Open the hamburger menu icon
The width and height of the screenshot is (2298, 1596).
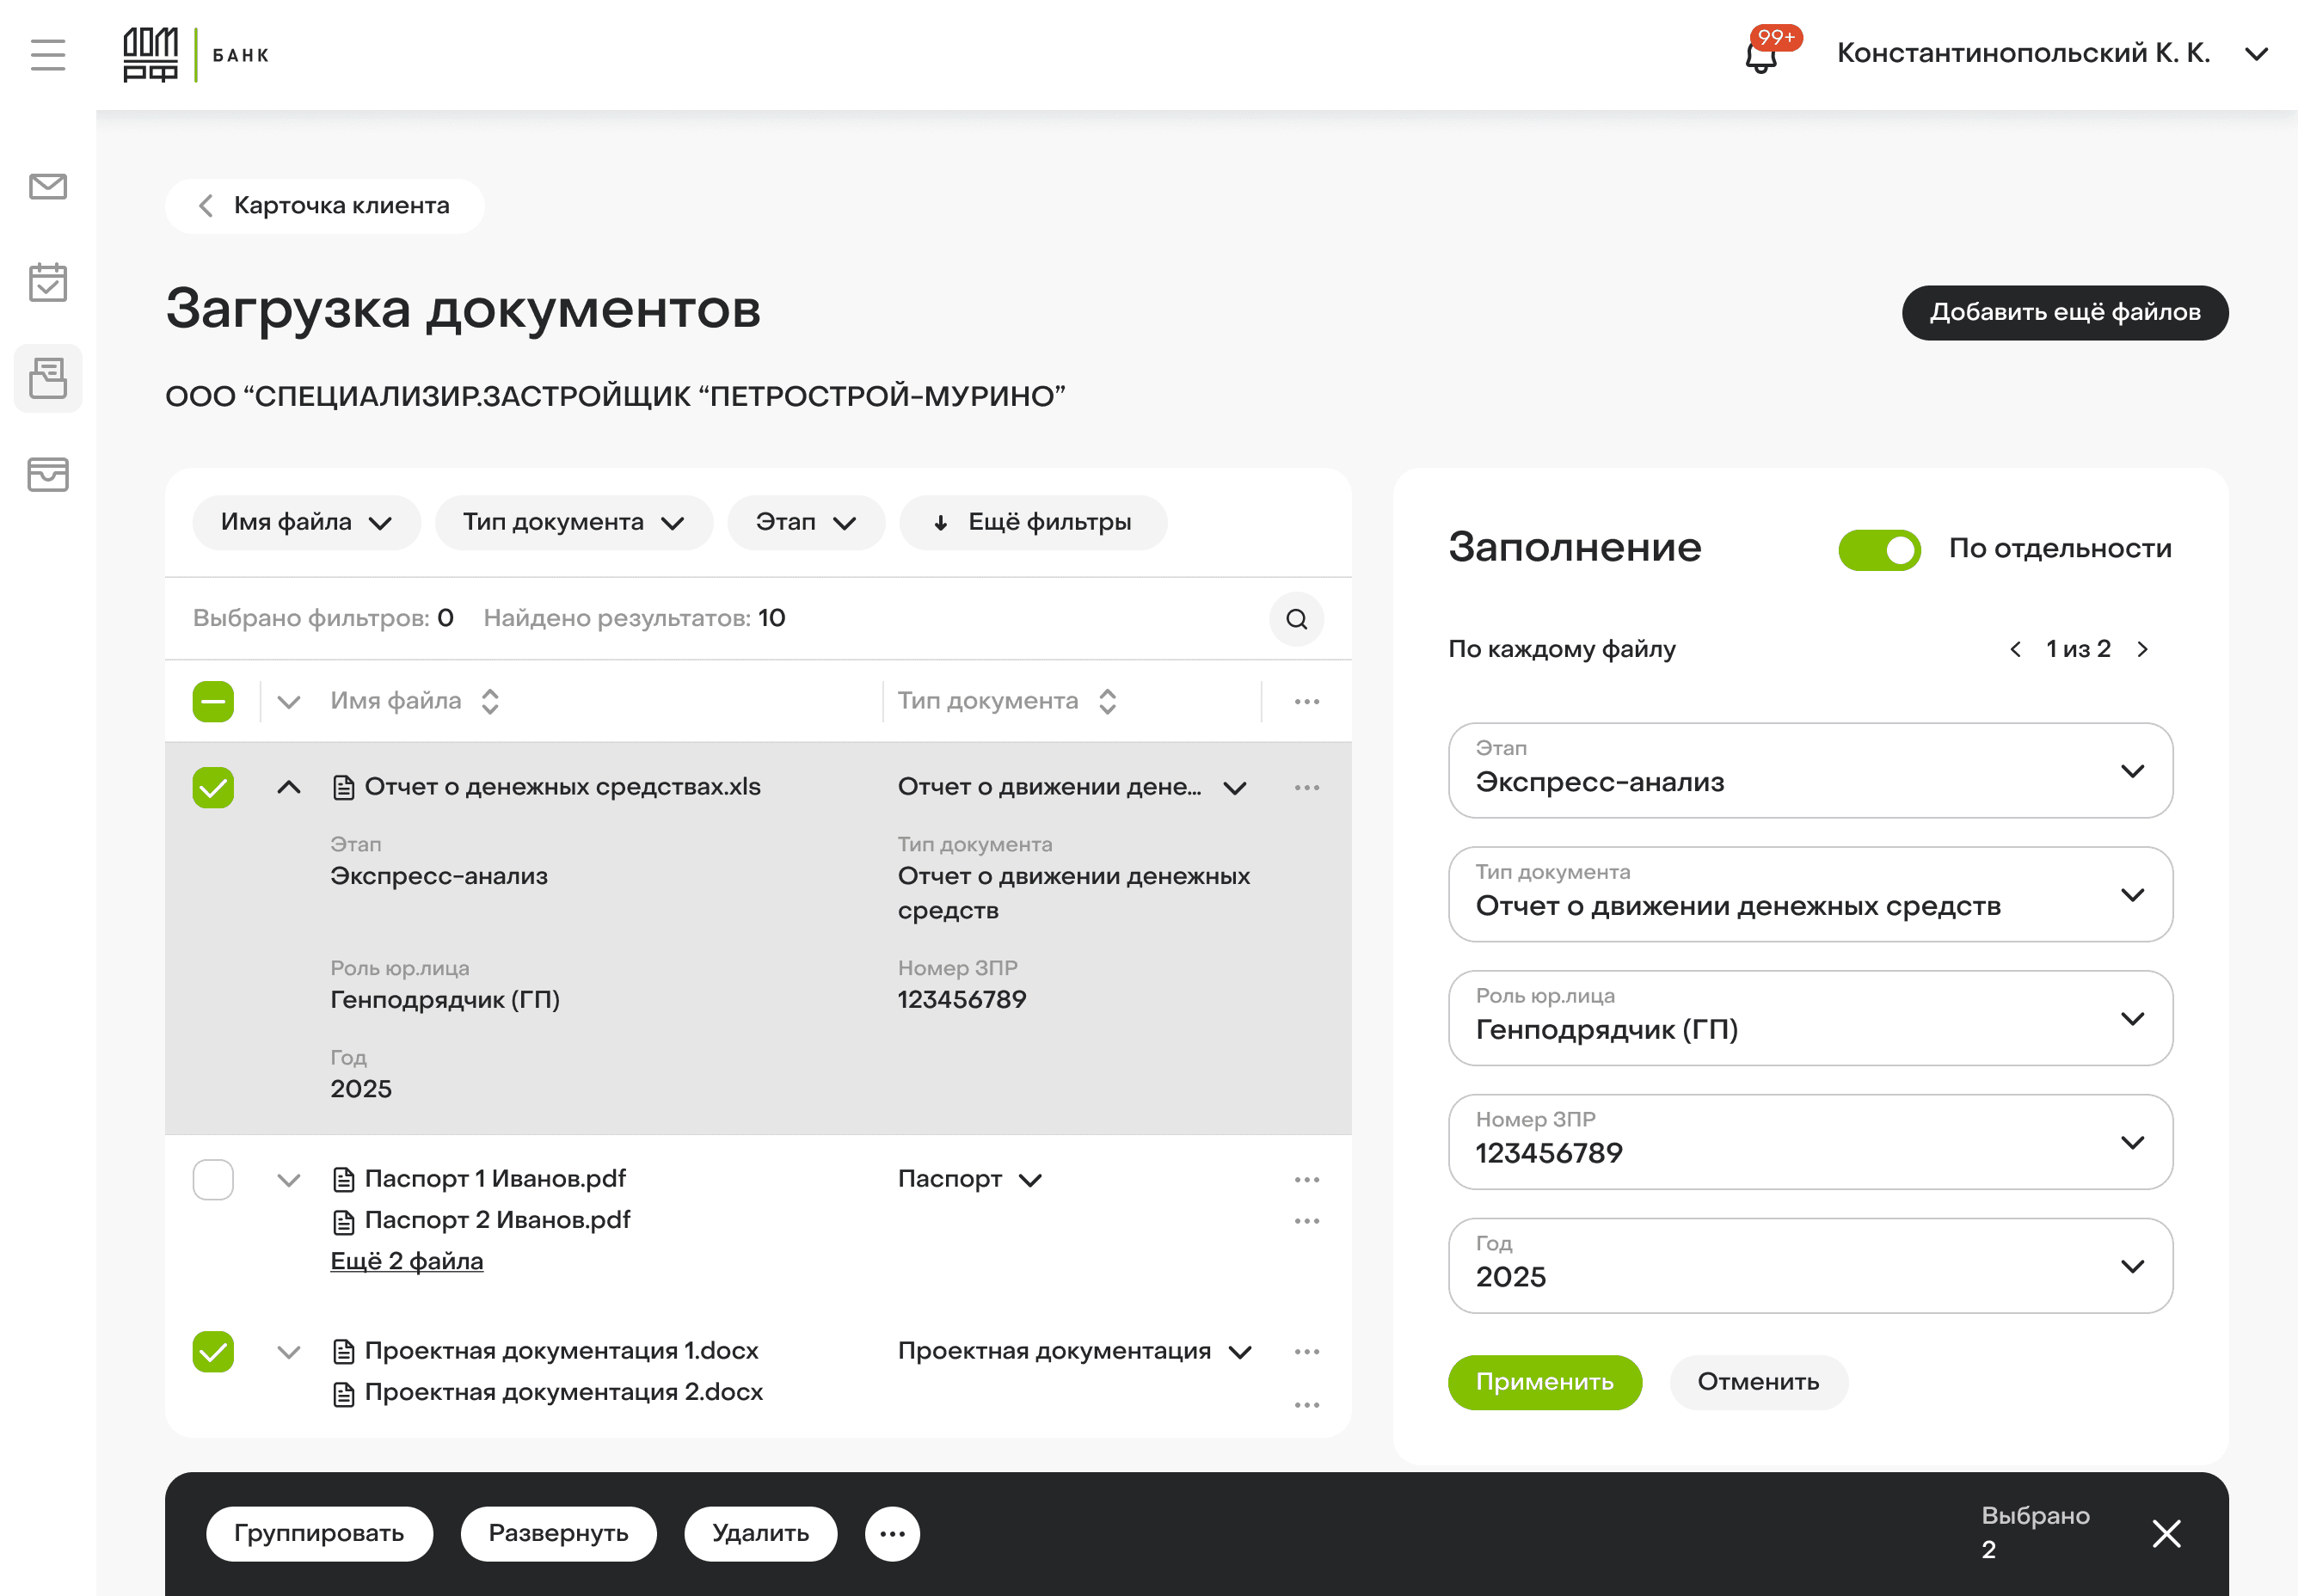click(47, 54)
